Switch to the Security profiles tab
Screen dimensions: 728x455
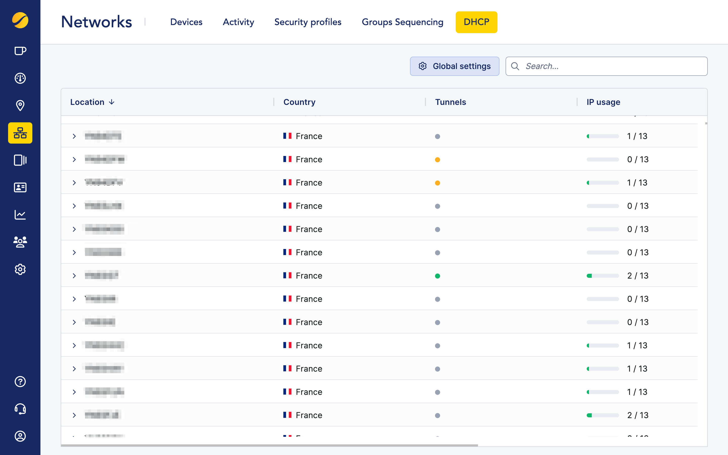(x=307, y=22)
